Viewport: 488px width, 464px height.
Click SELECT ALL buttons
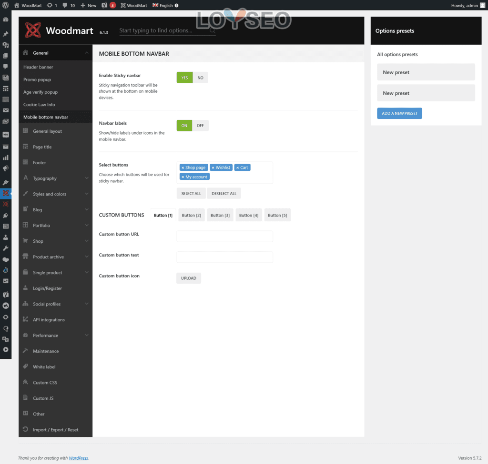pyautogui.click(x=191, y=193)
